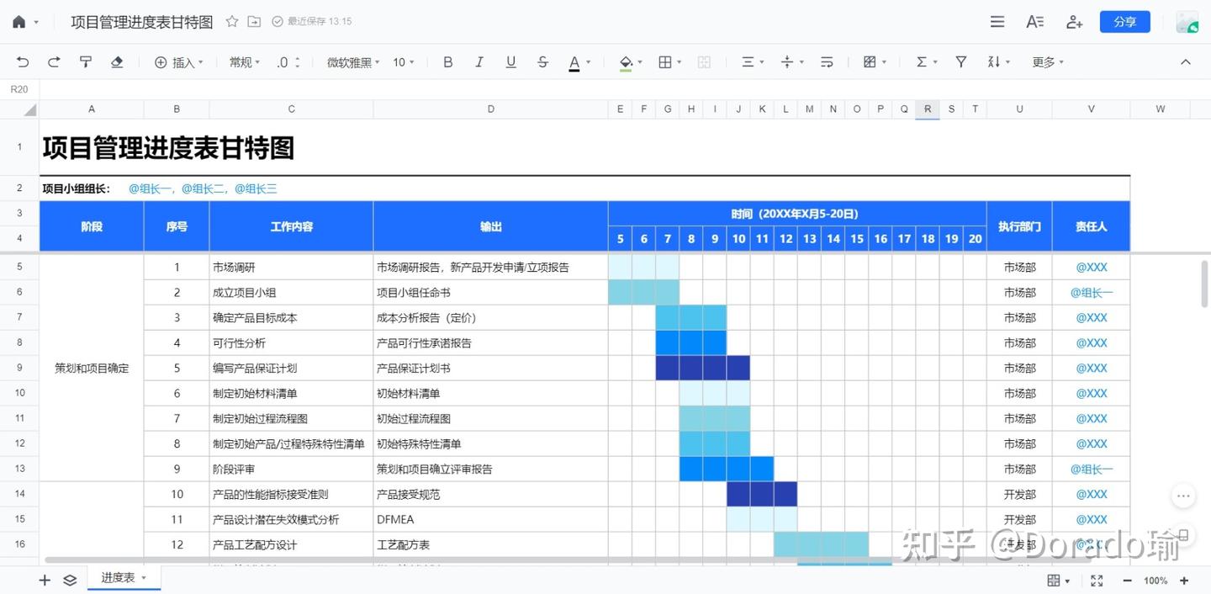
Task: Open the 微软雅黑 font dropdown
Action: pos(353,62)
